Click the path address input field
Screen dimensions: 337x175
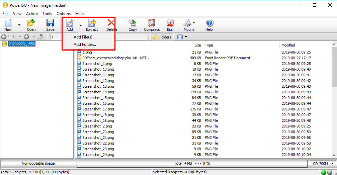pyautogui.click(x=99, y=37)
